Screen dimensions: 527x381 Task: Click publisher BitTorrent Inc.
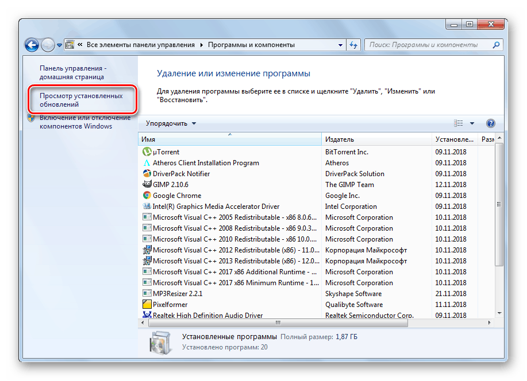[x=347, y=152]
